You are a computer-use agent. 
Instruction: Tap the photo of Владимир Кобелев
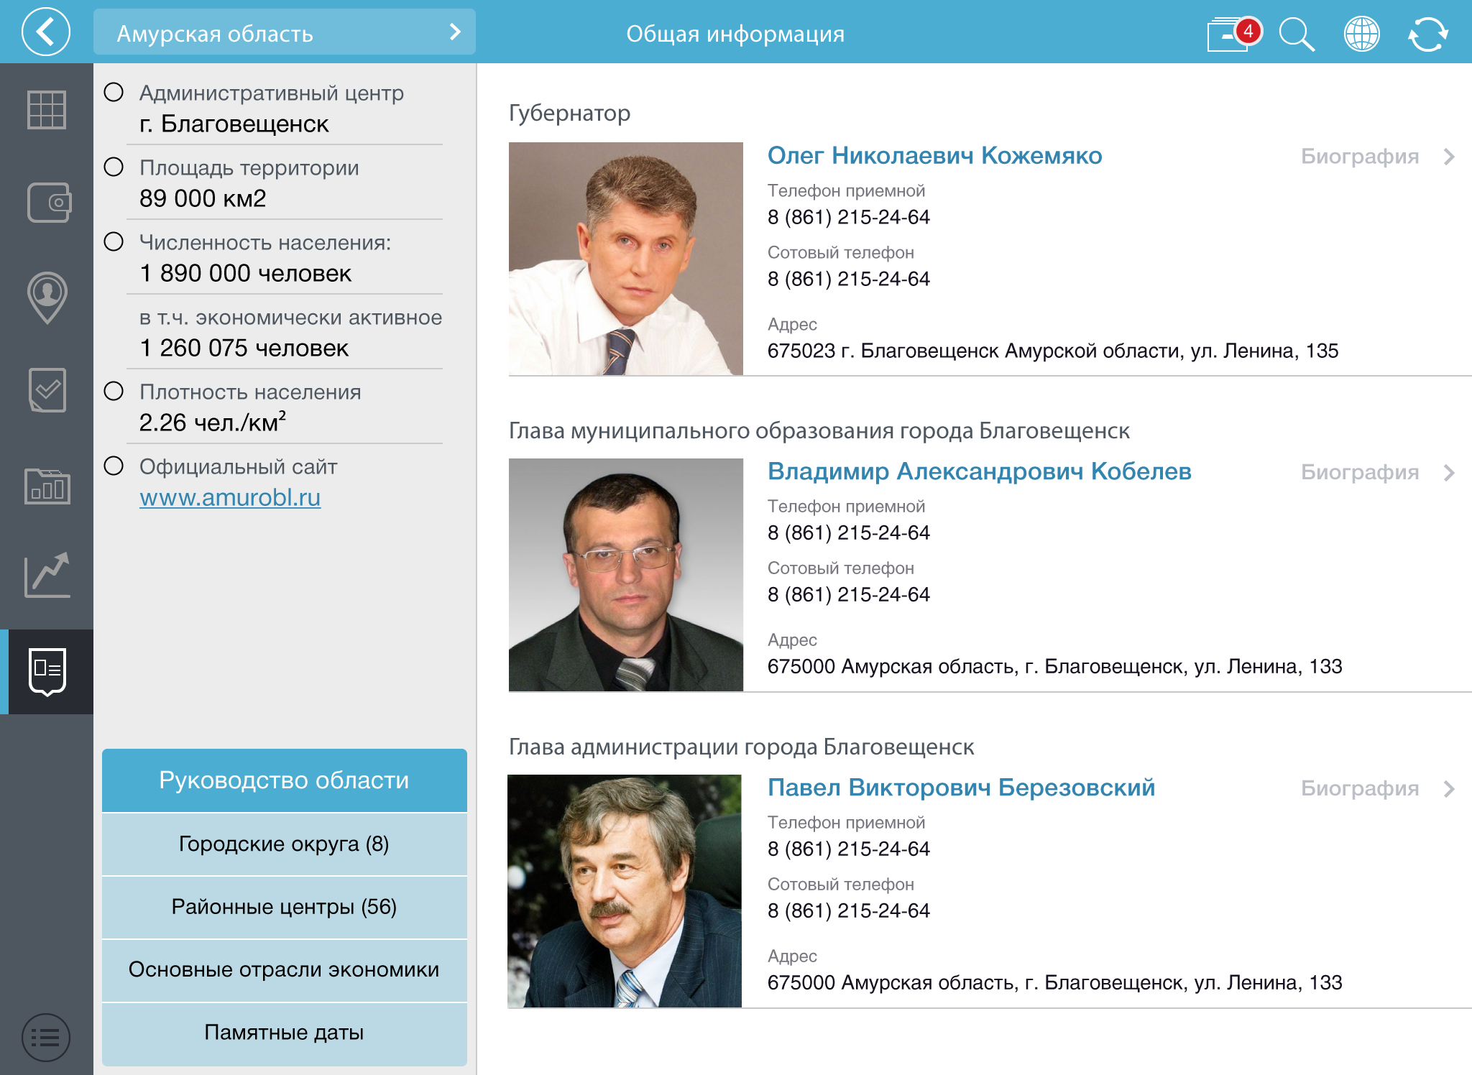coord(626,575)
